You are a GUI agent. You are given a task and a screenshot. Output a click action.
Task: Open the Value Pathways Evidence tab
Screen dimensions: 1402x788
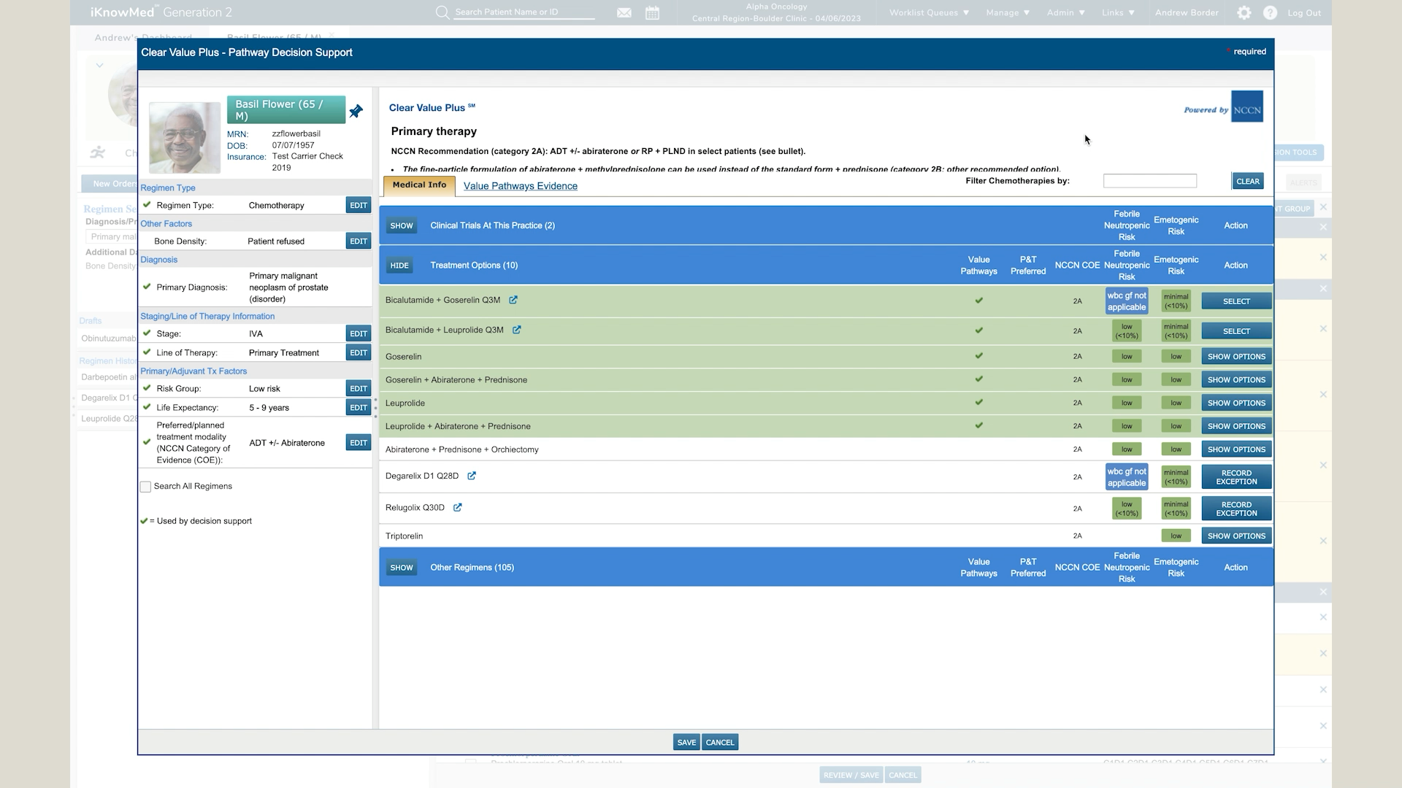click(x=521, y=186)
